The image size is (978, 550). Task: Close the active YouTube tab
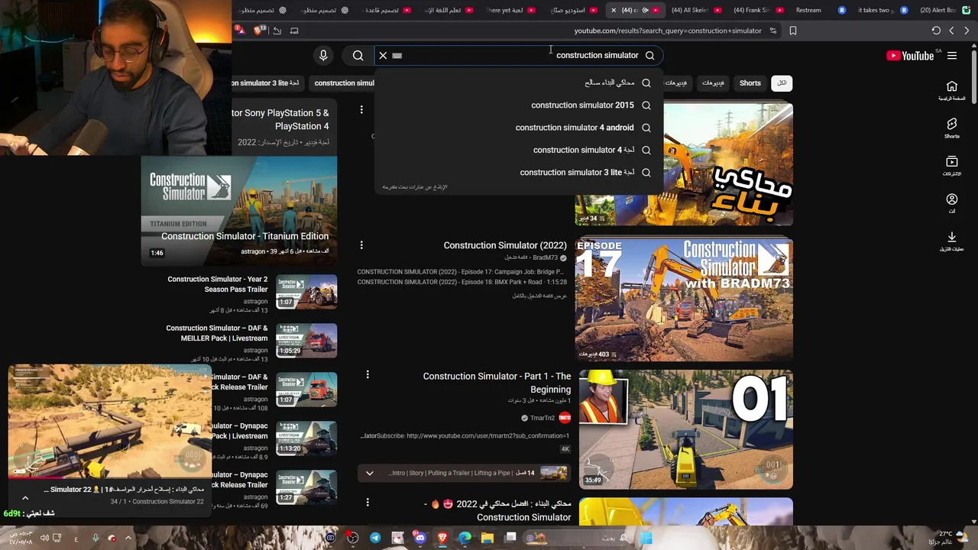[x=614, y=10]
